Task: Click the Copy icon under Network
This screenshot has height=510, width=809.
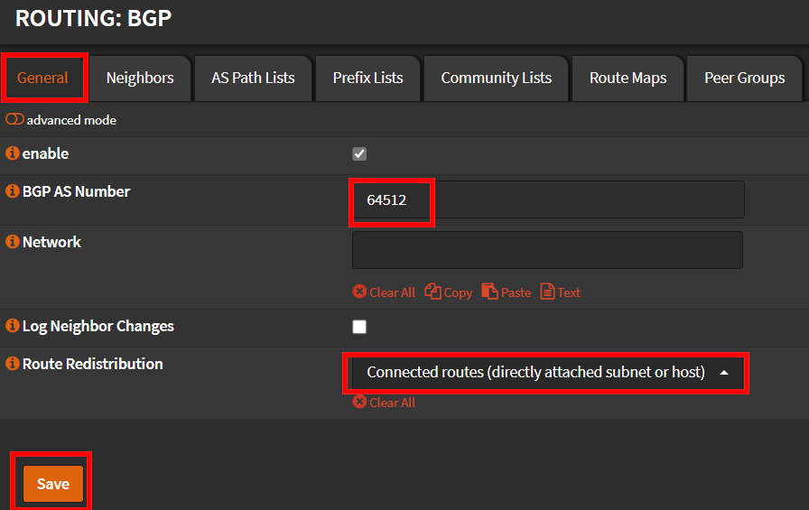Action: pyautogui.click(x=433, y=292)
